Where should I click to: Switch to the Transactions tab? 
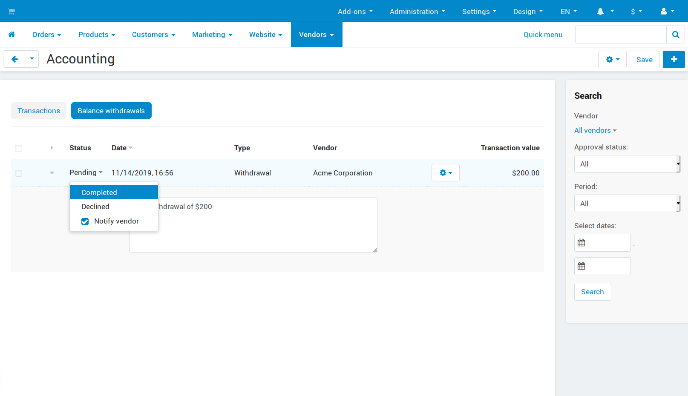(39, 111)
